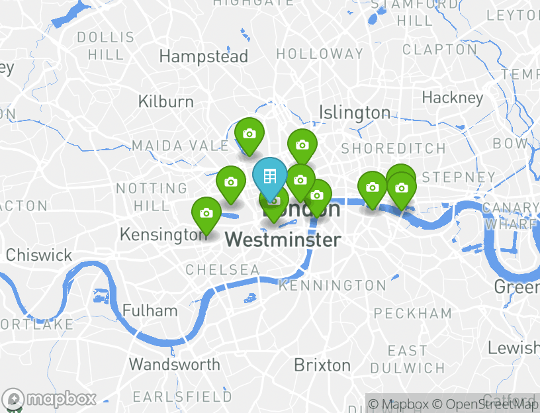Select the camera pin right of Notting Hill
Viewport: 540px width, 413px height.
231,182
